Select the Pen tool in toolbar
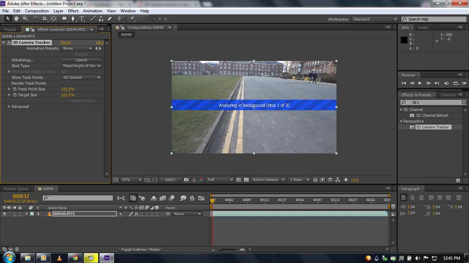The height and width of the screenshot is (263, 469). [73, 19]
